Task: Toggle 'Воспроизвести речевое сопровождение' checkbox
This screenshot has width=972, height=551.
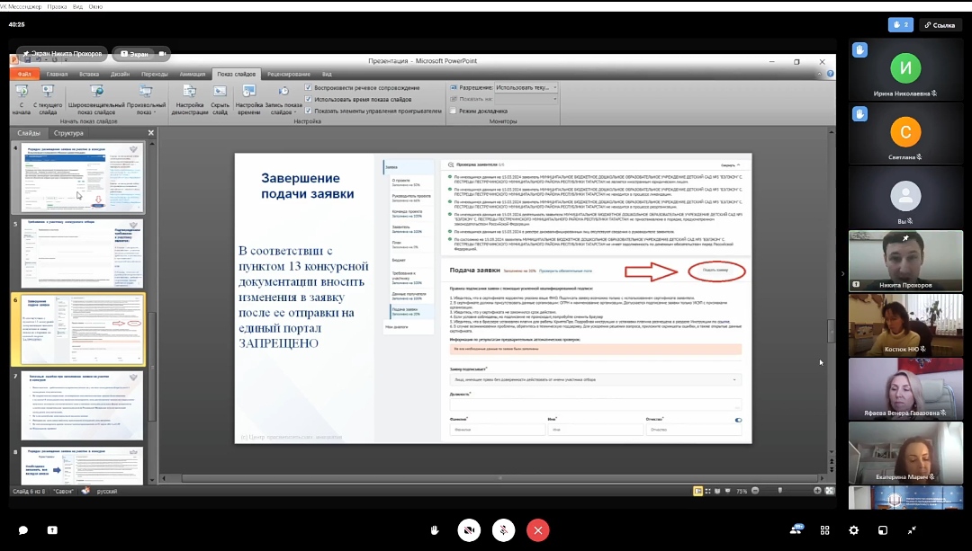Action: (309, 88)
